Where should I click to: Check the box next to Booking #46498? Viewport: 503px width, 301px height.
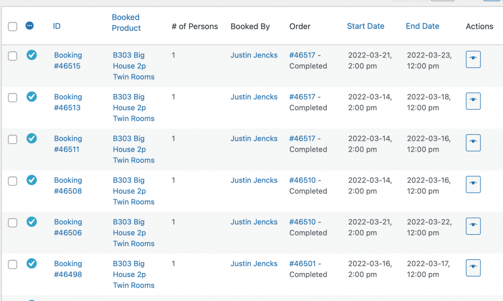point(13,265)
